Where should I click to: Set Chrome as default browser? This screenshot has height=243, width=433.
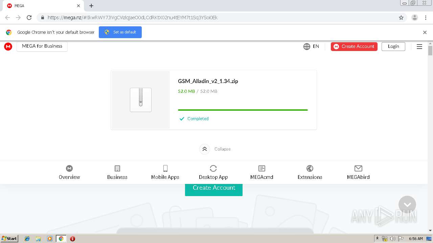[x=120, y=32]
